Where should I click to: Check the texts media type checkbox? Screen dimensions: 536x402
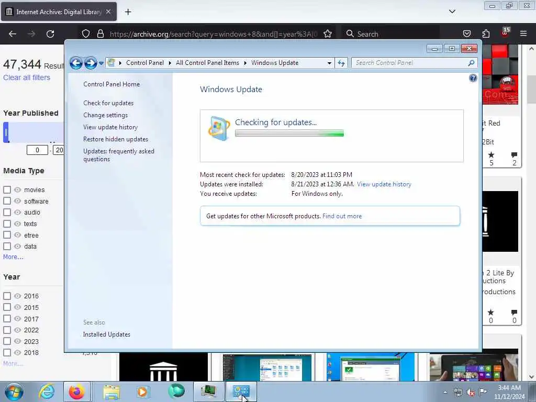click(x=7, y=224)
